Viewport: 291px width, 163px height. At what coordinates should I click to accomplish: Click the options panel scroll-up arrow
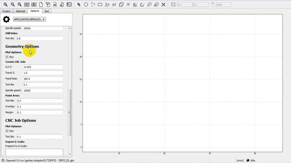point(70,28)
